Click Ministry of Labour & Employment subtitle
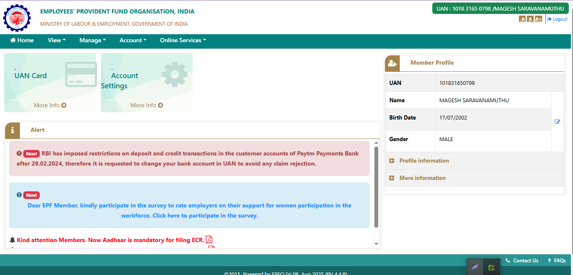The height and width of the screenshot is (275, 573). 114,24
